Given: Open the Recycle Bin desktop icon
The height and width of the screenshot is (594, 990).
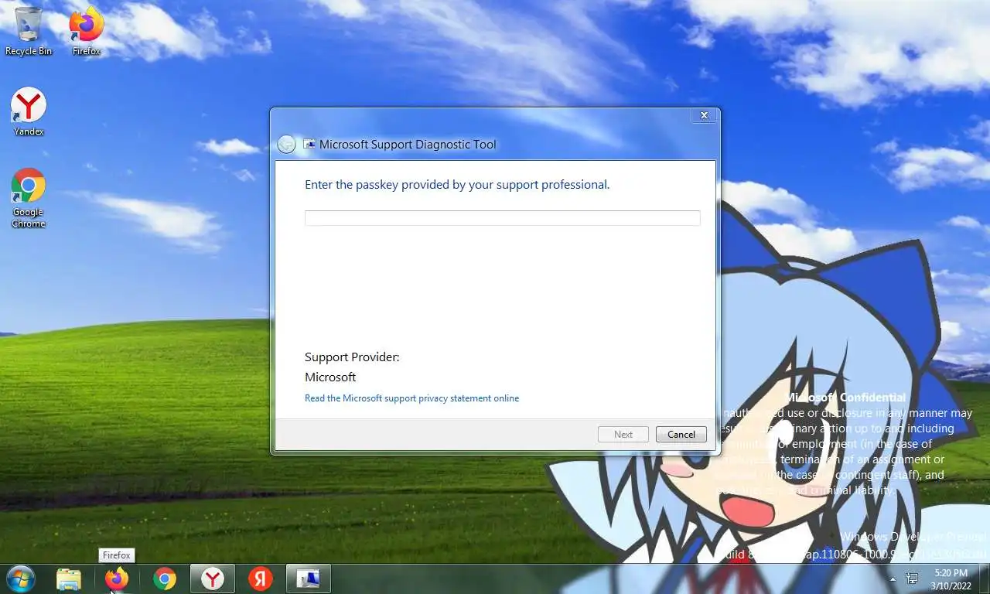Looking at the screenshot, I should point(29,31).
